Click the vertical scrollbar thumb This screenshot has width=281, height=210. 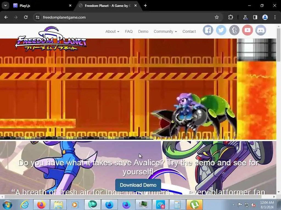(278, 45)
